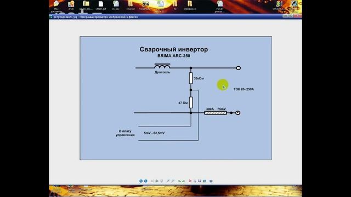Delete the image with the red X icon

point(190,181)
